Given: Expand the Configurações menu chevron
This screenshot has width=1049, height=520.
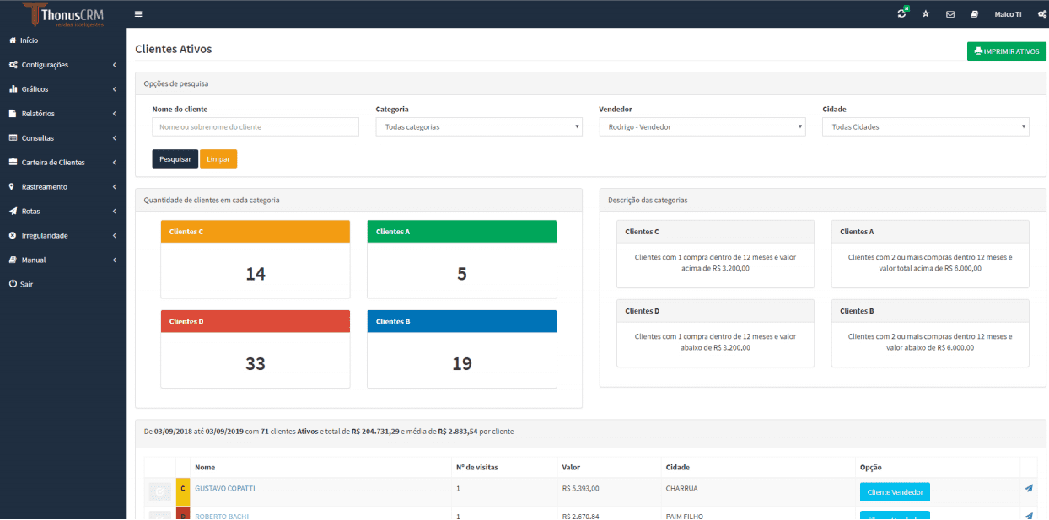Looking at the screenshot, I should point(114,65).
